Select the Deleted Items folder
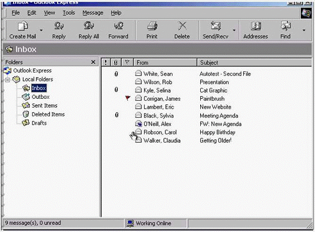The height and width of the screenshot is (232, 315). [x=48, y=114]
